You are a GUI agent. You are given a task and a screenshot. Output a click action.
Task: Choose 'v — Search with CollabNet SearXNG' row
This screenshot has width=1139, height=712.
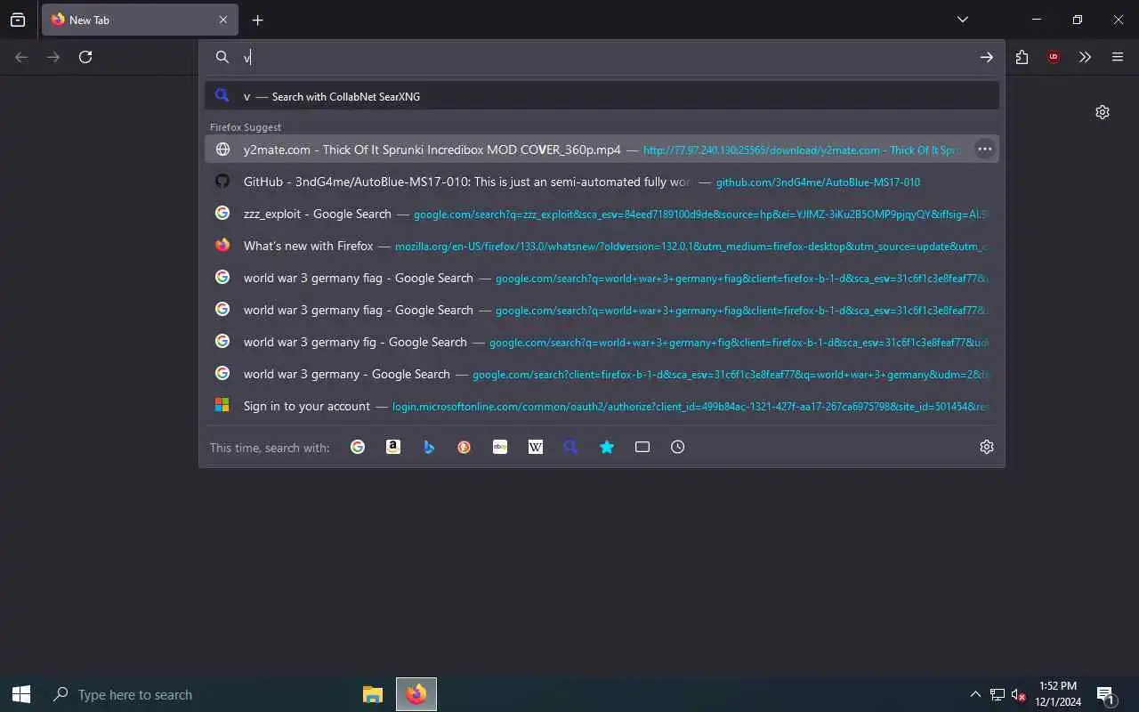[x=602, y=95]
